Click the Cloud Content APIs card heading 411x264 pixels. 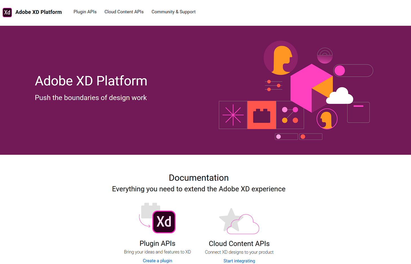tap(239, 243)
